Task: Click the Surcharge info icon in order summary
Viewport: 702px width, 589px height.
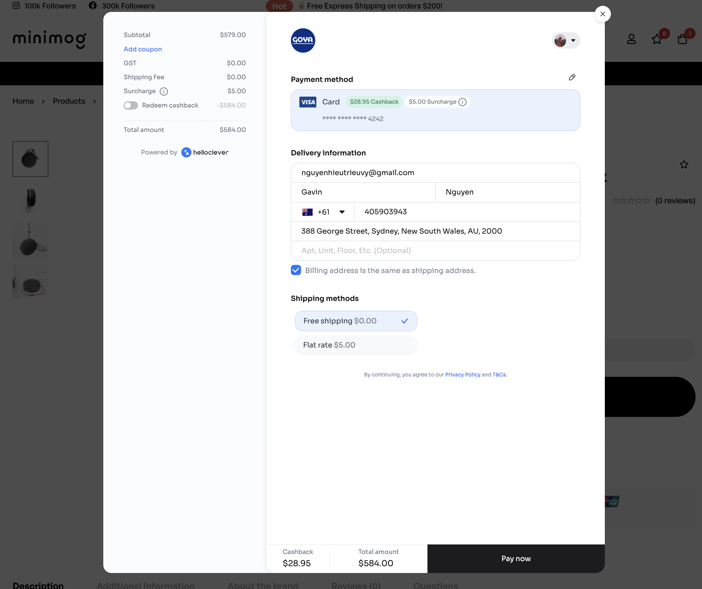Action: click(164, 91)
